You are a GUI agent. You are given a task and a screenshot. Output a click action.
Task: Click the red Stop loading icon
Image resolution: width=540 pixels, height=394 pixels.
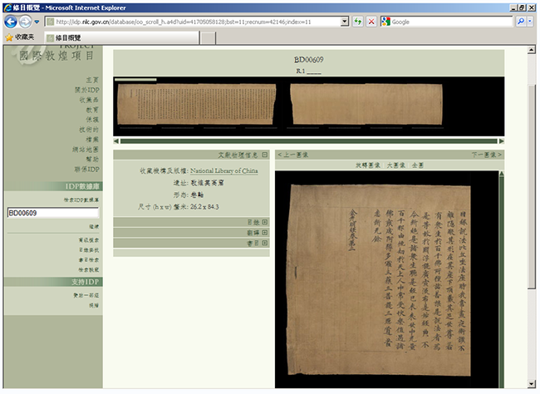point(371,22)
